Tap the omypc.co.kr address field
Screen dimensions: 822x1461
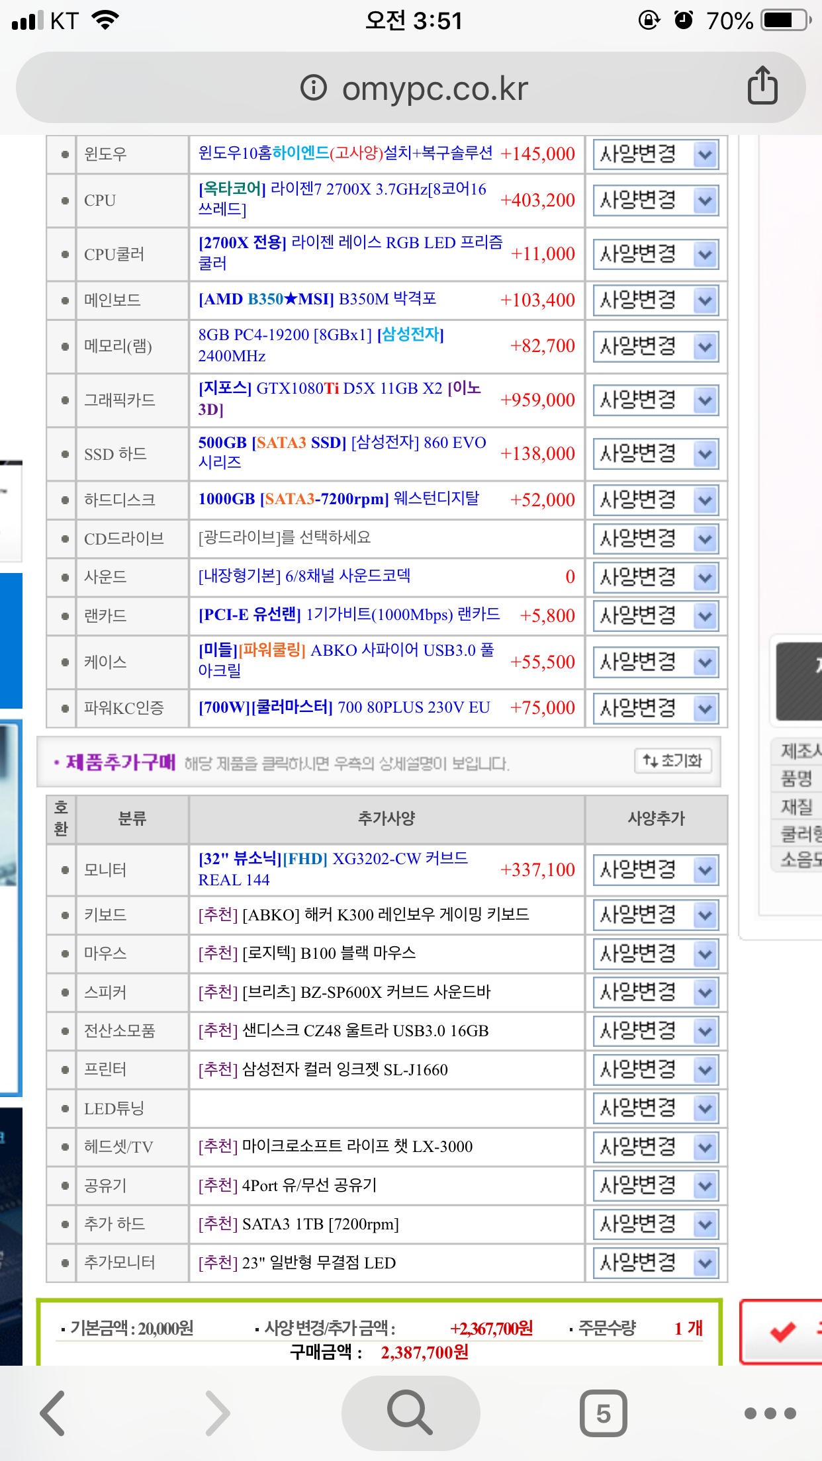410,87
